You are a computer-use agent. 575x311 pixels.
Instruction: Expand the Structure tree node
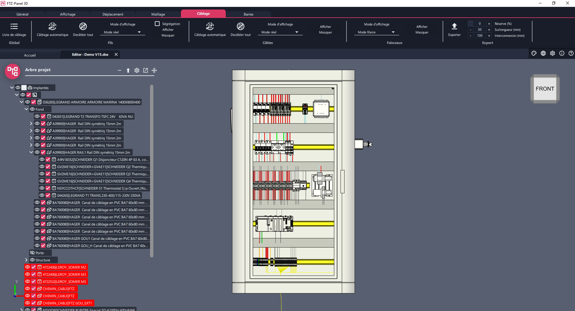[26, 260]
